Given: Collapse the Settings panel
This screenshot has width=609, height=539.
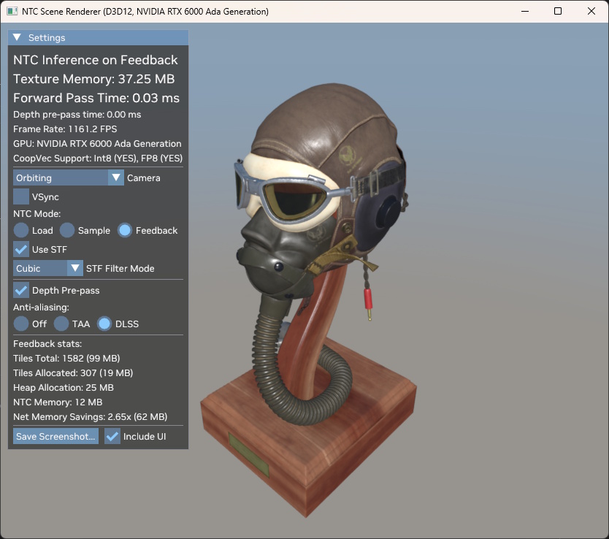Looking at the screenshot, I should pos(47,37).
